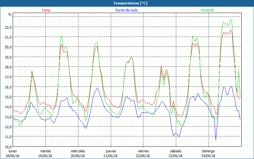Click the 22/06/18 date label
The image size is (254, 159).
143,156
